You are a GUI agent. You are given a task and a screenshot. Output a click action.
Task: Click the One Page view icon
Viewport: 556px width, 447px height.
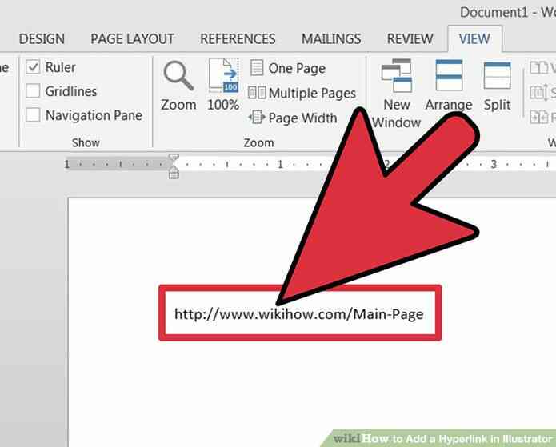(x=257, y=68)
